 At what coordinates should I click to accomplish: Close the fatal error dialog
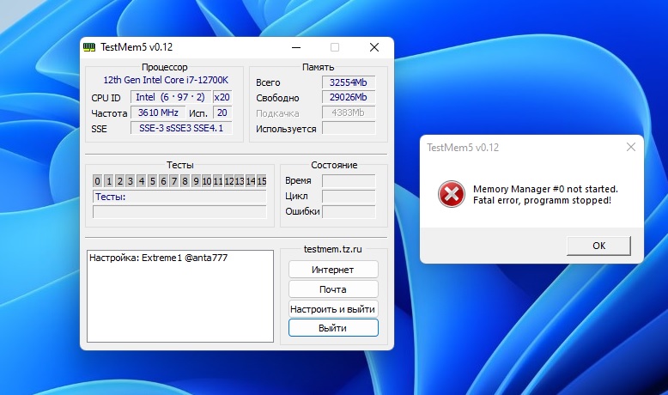point(631,147)
